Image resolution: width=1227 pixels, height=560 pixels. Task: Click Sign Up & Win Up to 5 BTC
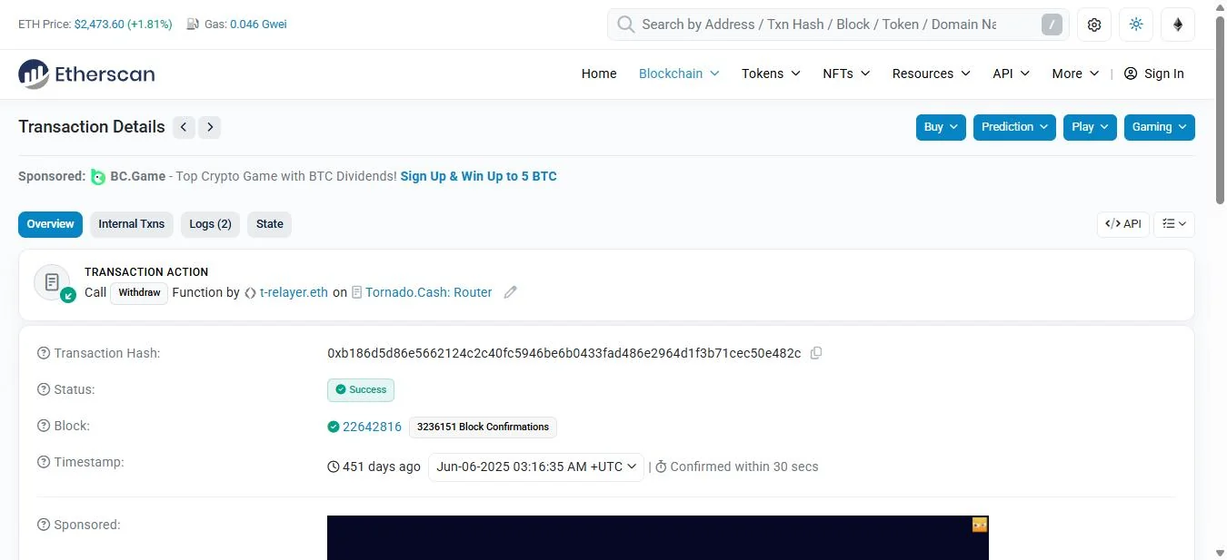point(478,176)
